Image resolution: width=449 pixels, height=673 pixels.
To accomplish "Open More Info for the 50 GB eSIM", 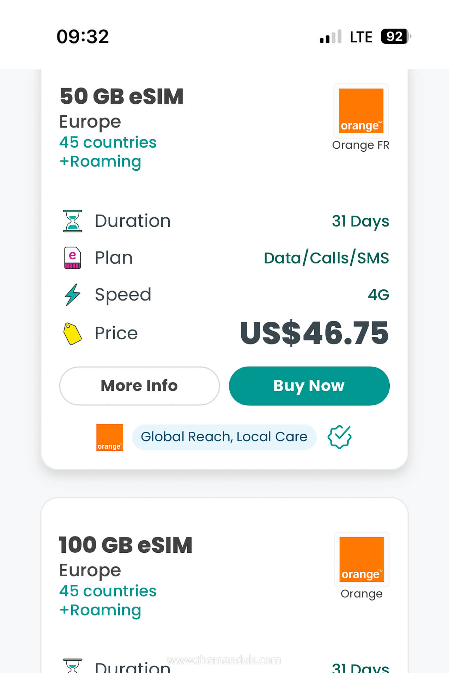I will pyautogui.click(x=139, y=386).
